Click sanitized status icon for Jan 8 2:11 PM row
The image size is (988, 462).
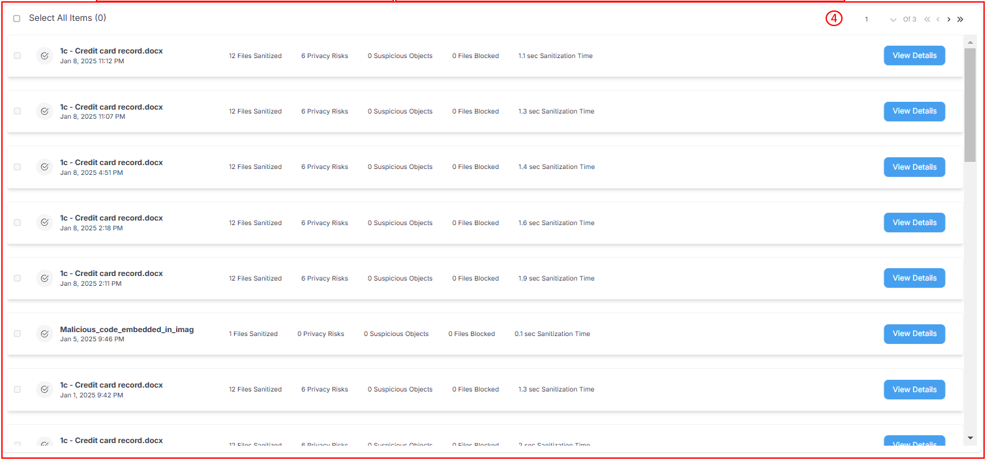coord(44,278)
